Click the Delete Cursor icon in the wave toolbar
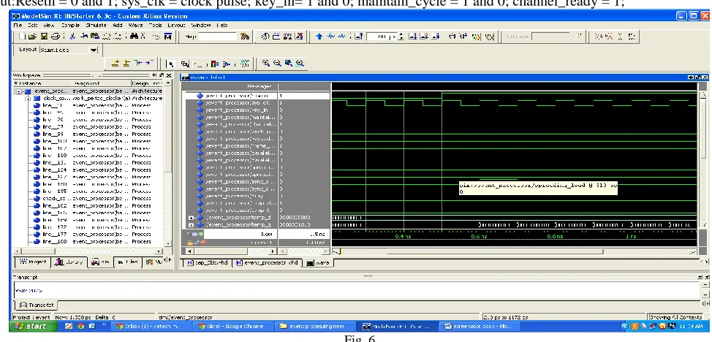This screenshot has height=342, width=712. (126, 64)
